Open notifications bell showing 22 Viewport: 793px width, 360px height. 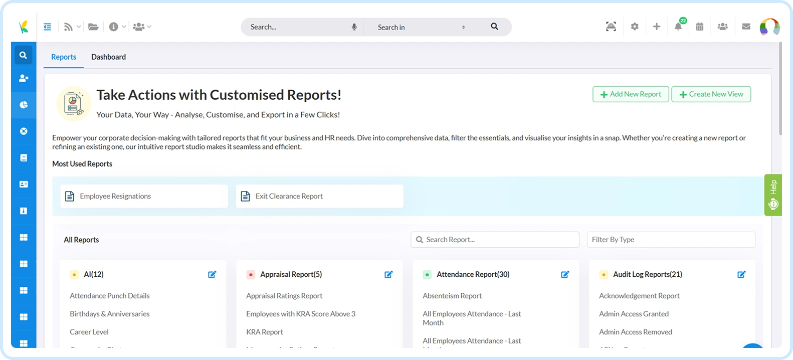point(679,26)
